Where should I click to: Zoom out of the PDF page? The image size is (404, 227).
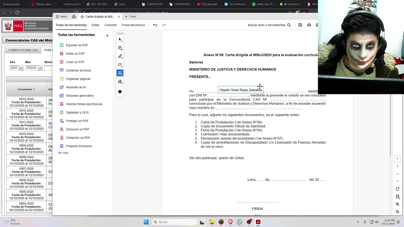(397, 212)
